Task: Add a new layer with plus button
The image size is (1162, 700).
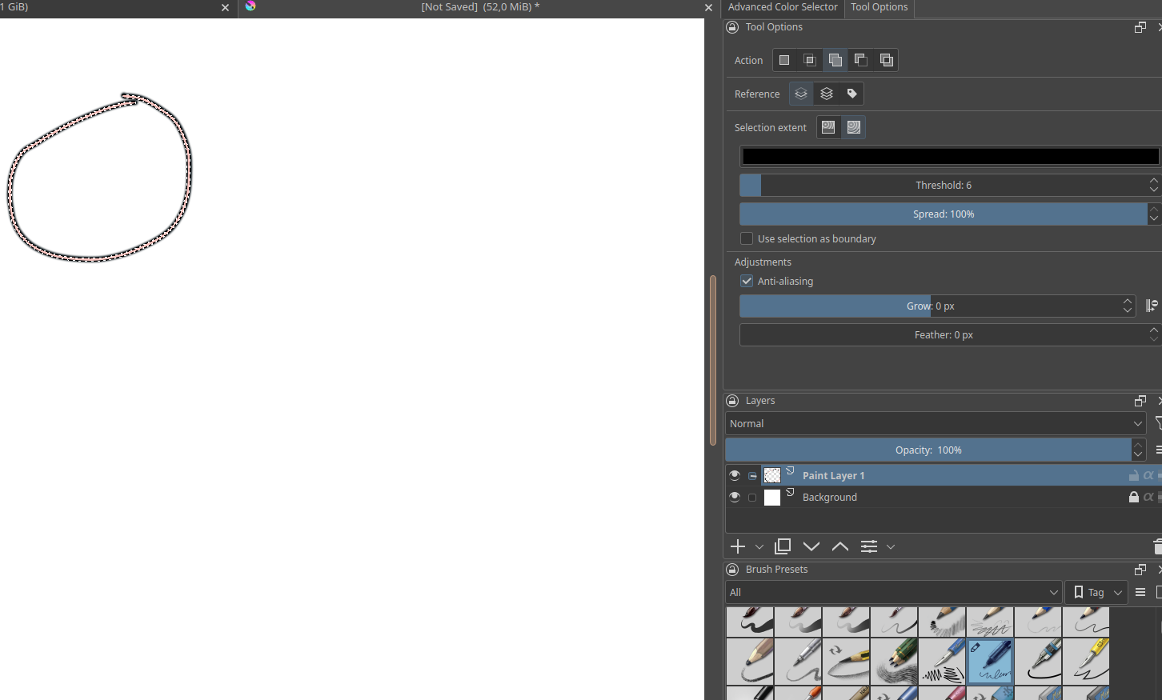Action: click(738, 546)
